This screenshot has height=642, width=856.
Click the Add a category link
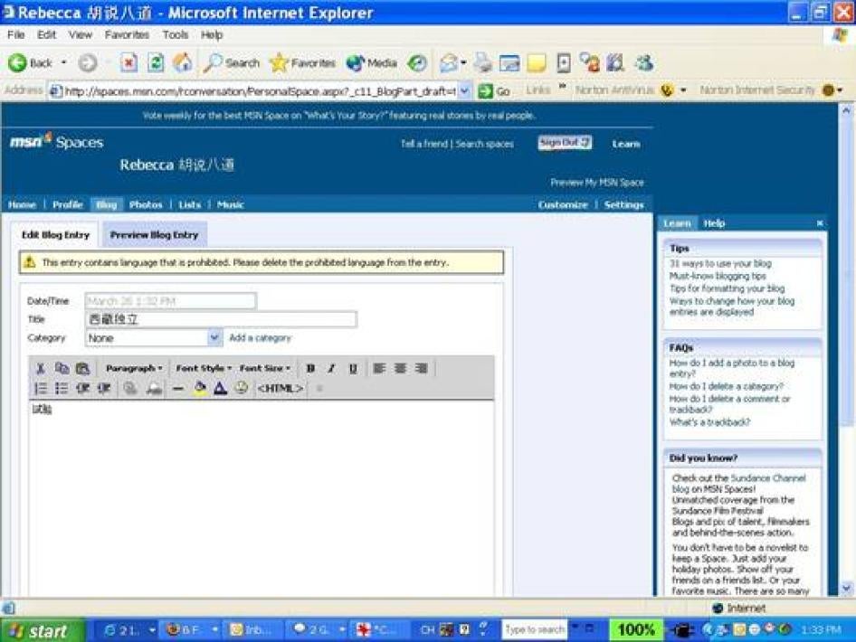pos(260,337)
